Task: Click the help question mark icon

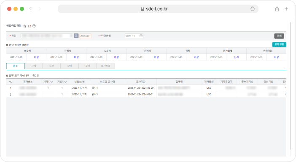Action: (34, 26)
